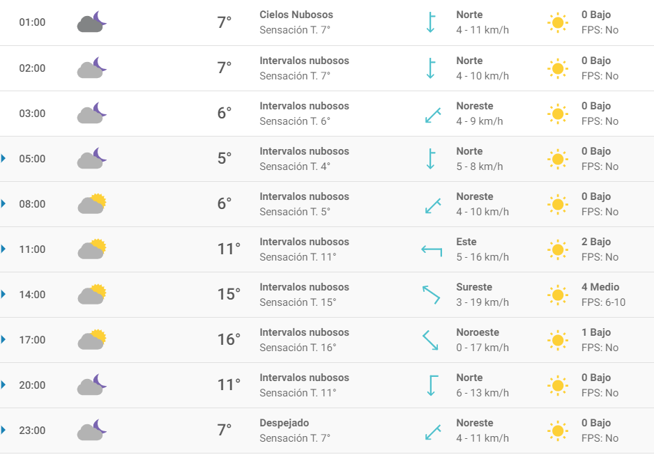654x457 pixels.
Task: Click the cloud and sun icon at 11:00
Action: click(x=92, y=249)
